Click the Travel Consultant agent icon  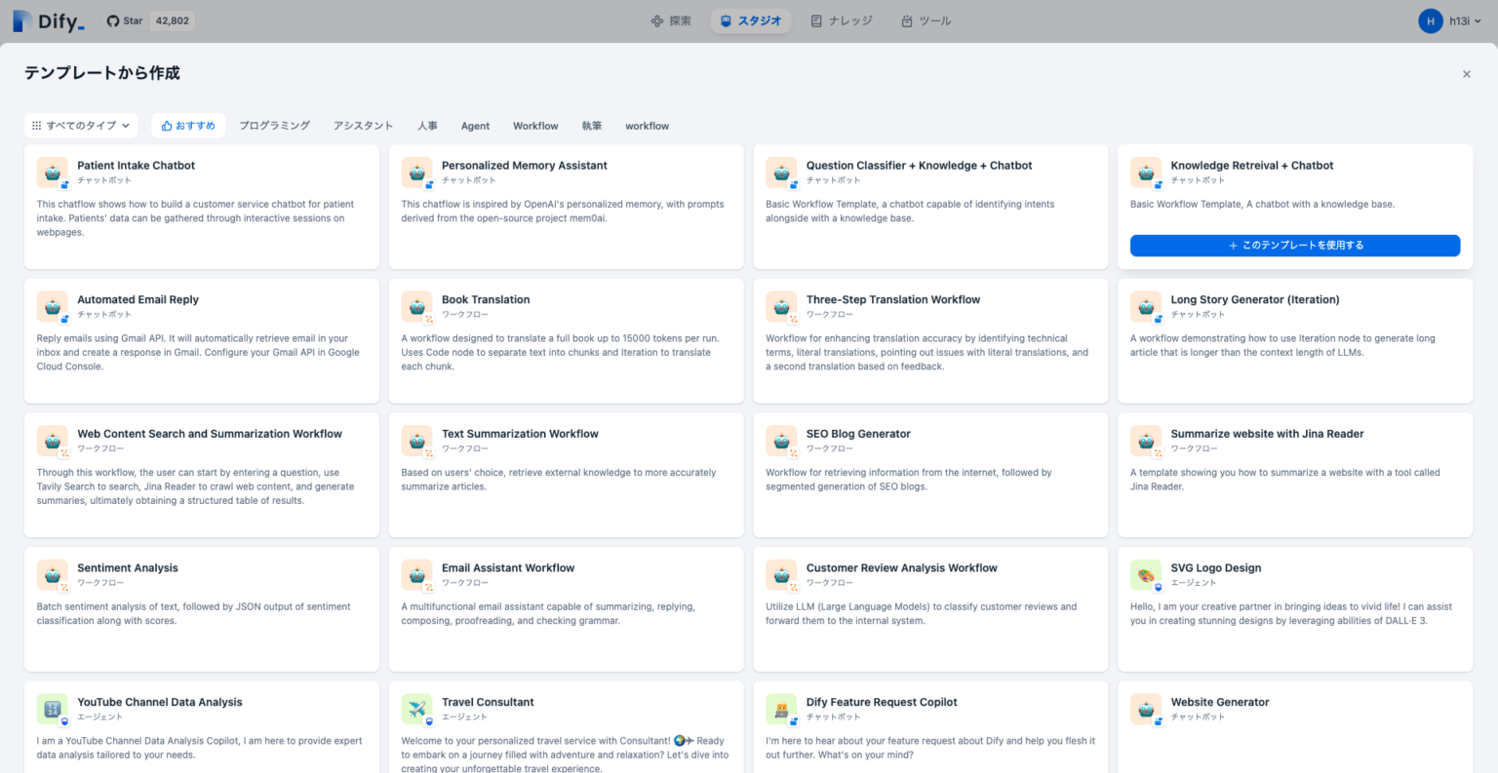(416, 709)
